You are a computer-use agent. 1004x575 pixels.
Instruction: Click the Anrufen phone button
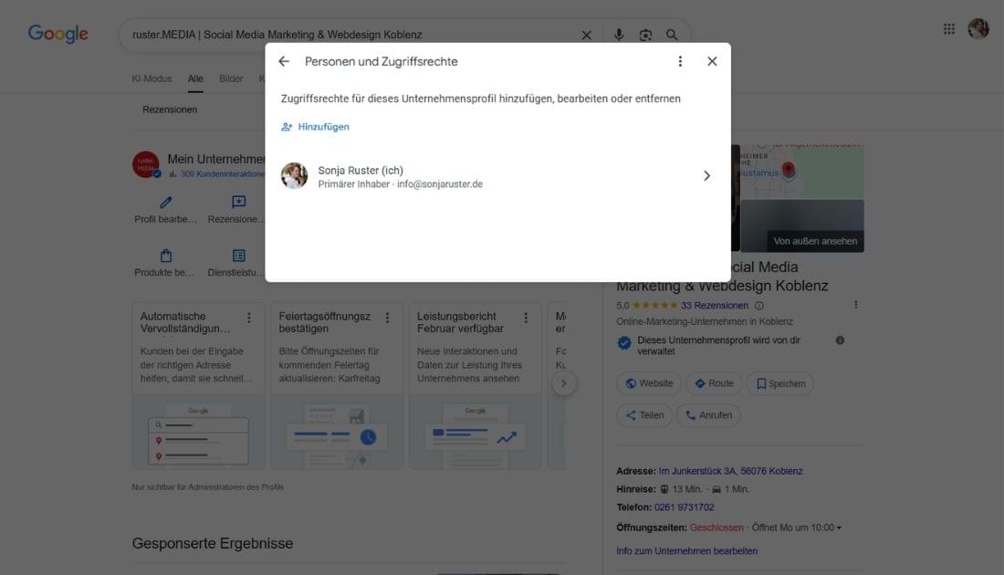[708, 415]
